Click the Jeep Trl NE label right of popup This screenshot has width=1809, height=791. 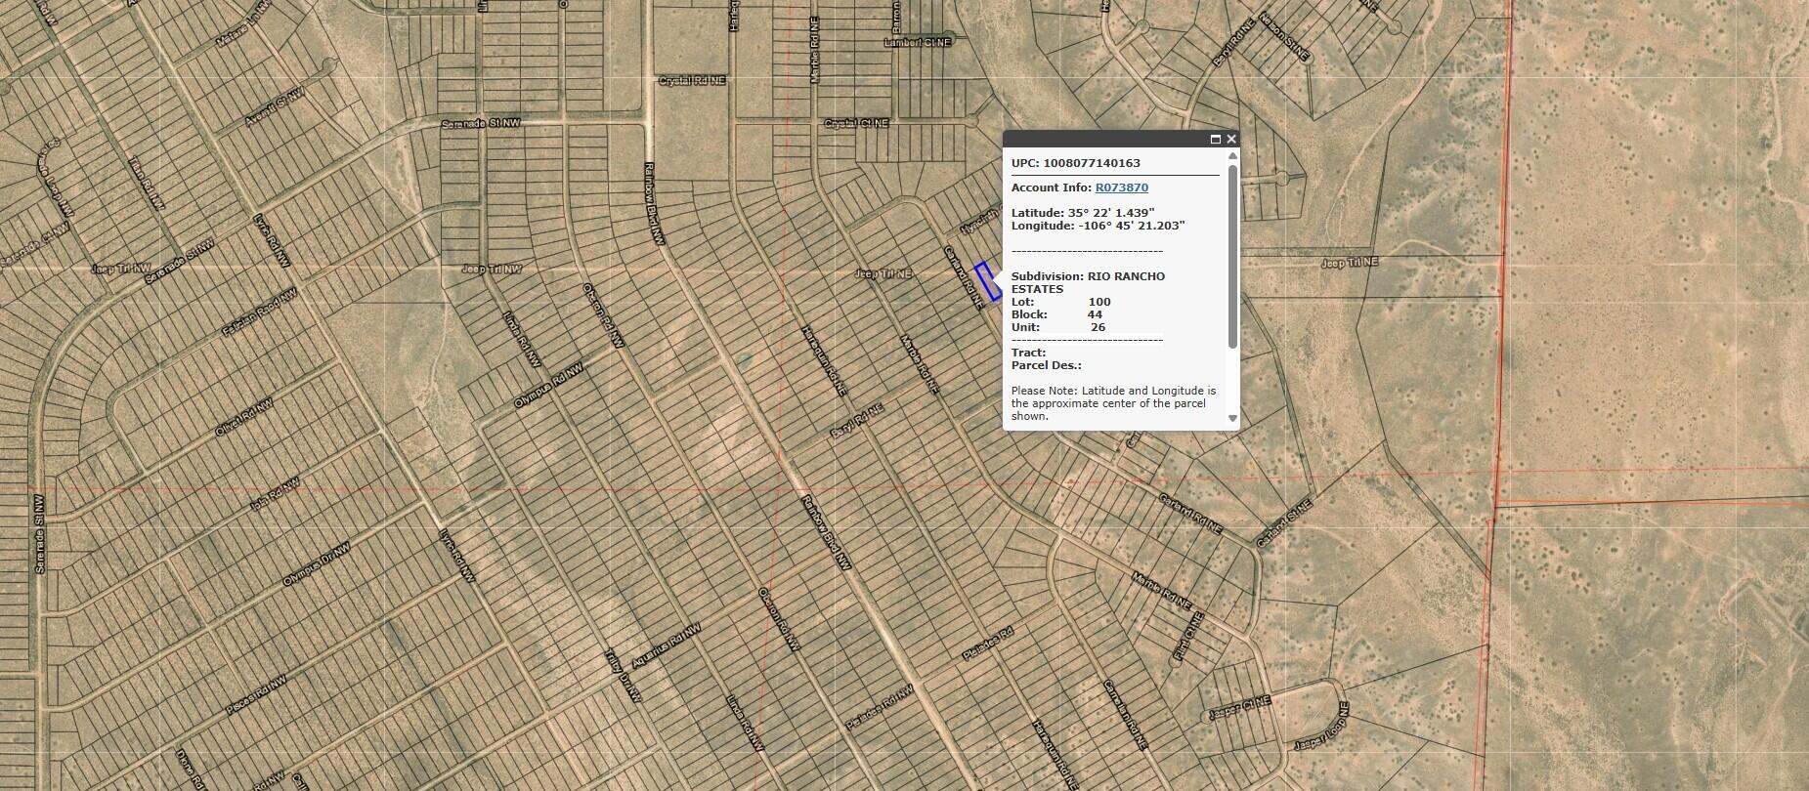click(x=1349, y=263)
